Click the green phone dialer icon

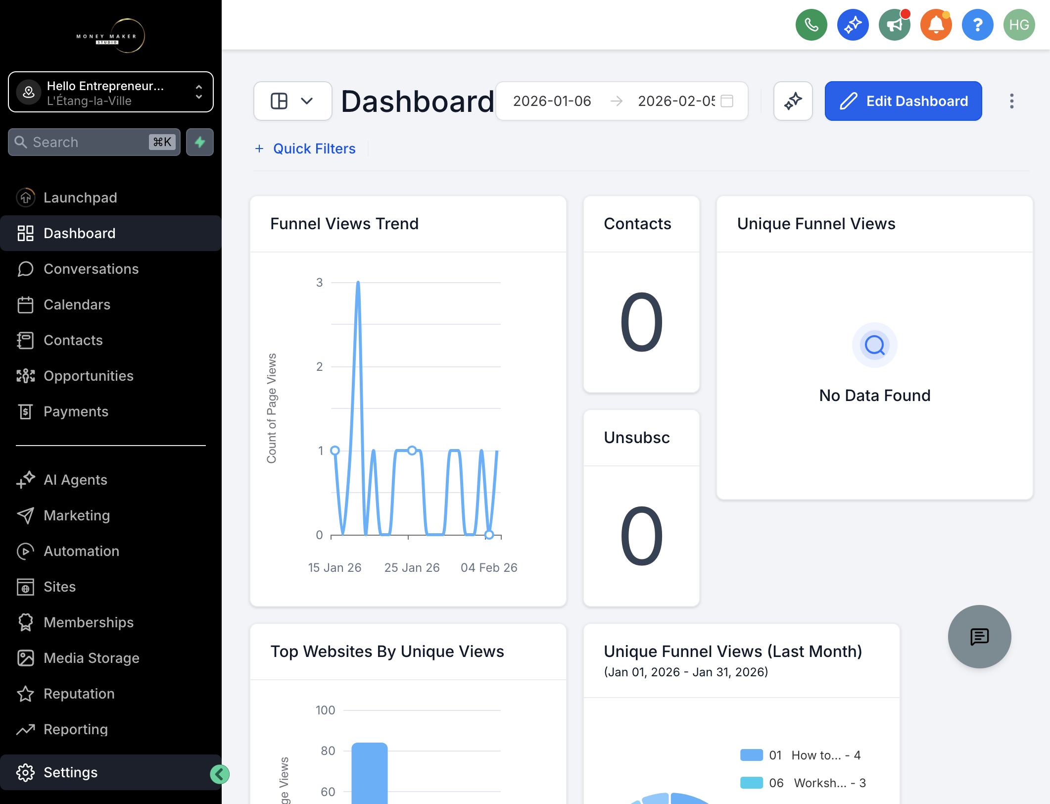pos(811,25)
